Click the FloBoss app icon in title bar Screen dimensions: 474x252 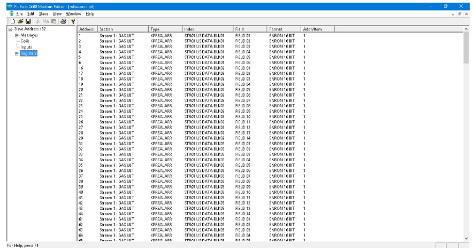click(10, 6)
